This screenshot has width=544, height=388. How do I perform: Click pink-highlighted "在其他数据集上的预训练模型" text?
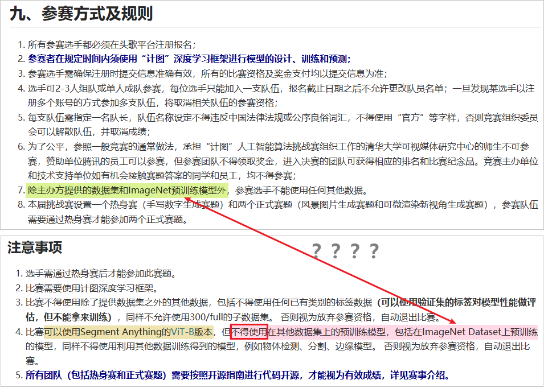click(x=328, y=332)
